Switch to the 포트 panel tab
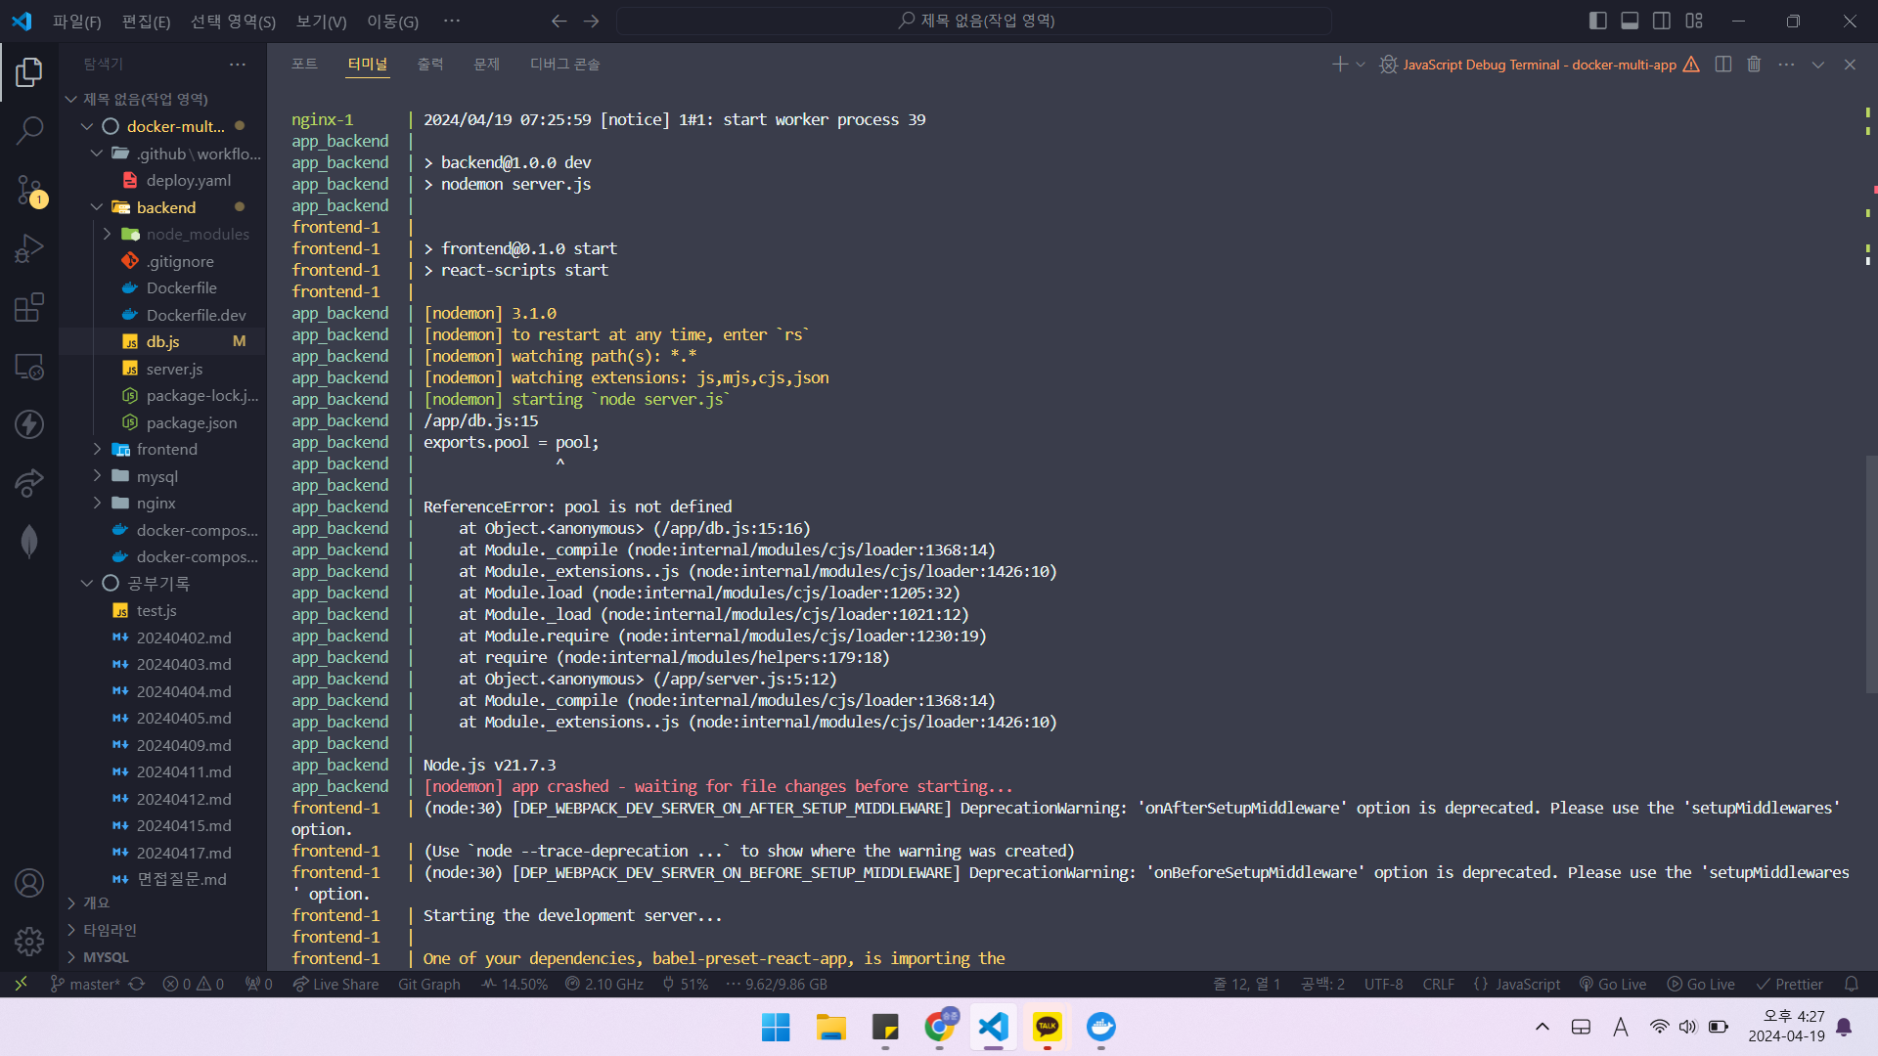The image size is (1878, 1056). pos(304,65)
